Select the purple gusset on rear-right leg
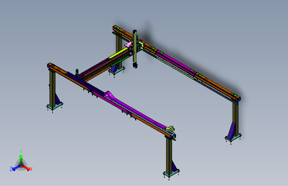 coord(231,131)
